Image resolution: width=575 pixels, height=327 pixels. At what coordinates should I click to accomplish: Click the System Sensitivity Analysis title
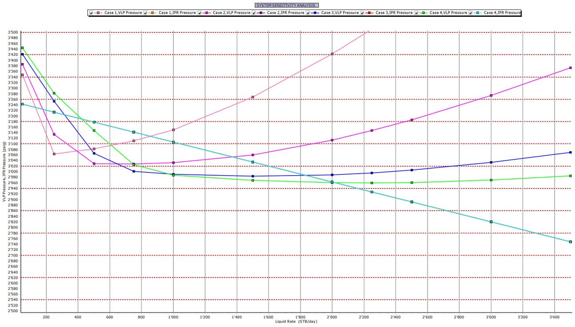pos(286,5)
